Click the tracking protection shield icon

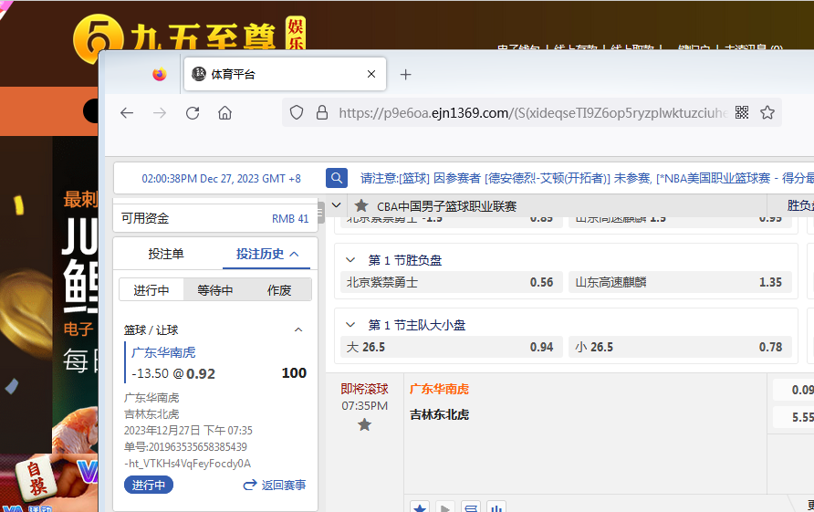click(x=297, y=113)
